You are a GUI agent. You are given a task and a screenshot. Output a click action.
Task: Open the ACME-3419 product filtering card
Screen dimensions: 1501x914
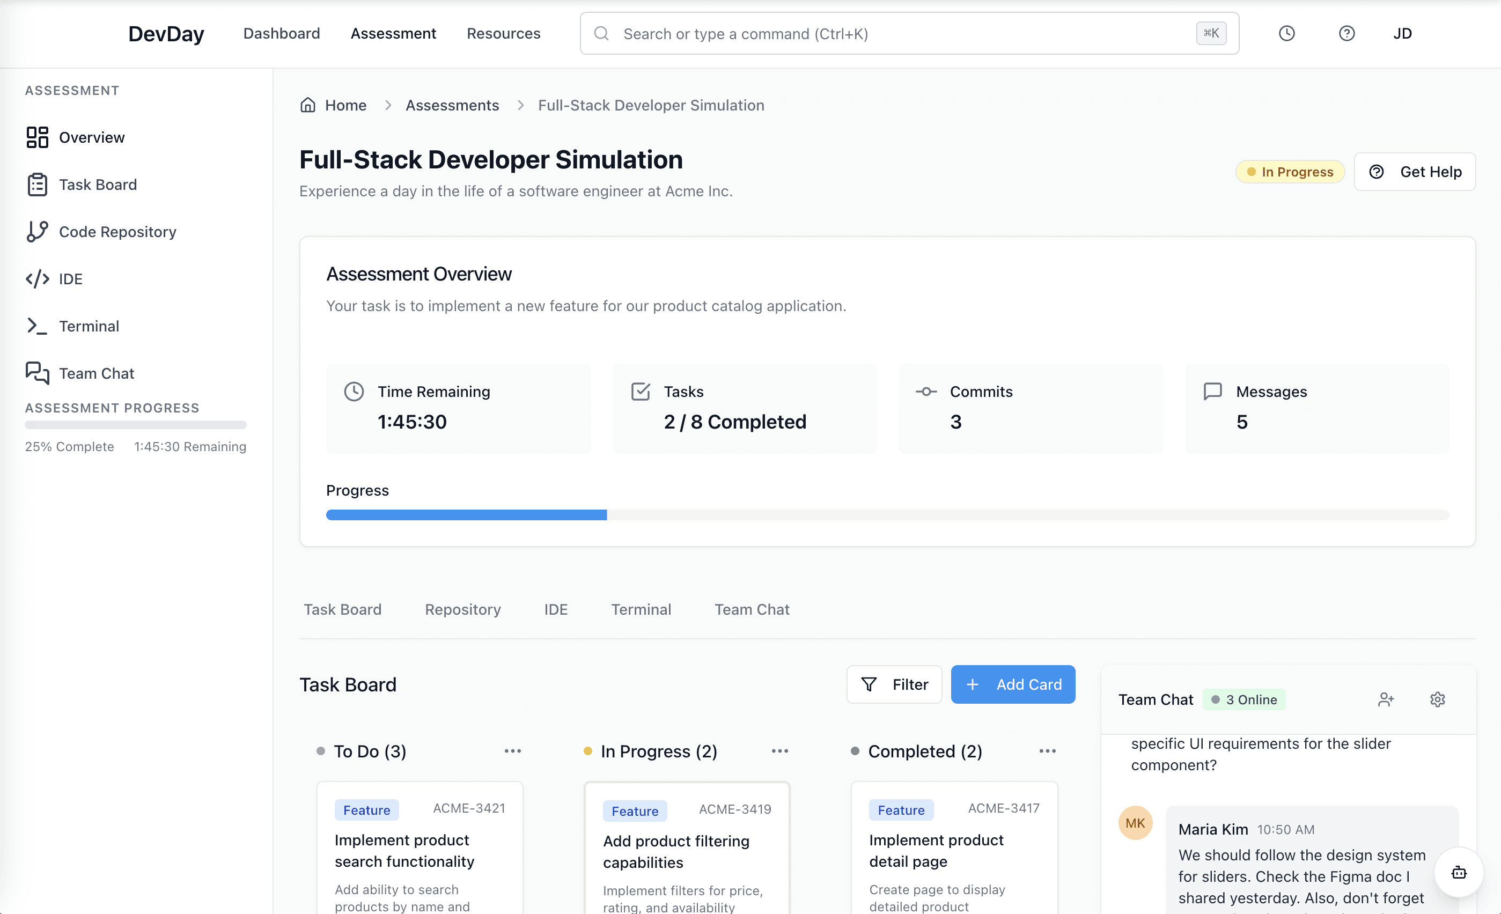pyautogui.click(x=687, y=847)
